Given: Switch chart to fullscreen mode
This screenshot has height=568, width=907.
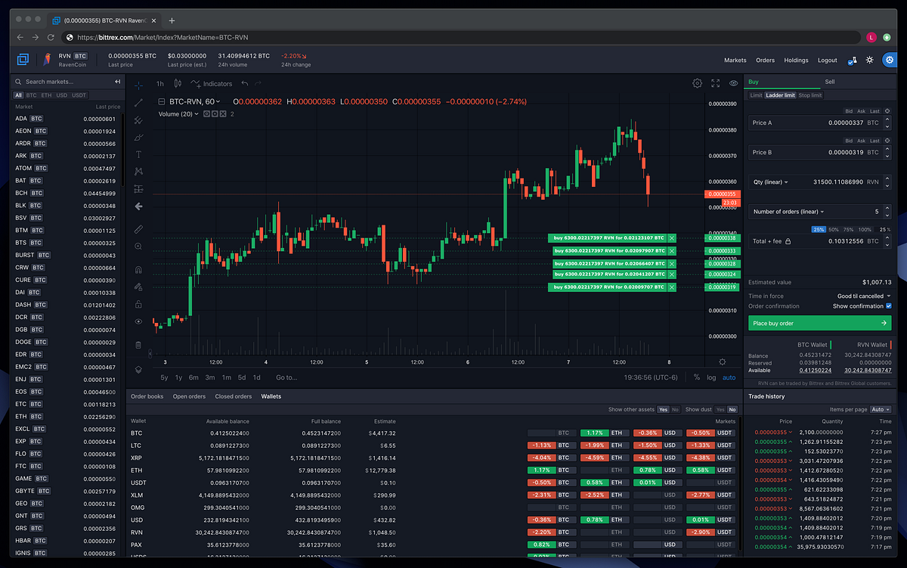Looking at the screenshot, I should click(x=716, y=84).
